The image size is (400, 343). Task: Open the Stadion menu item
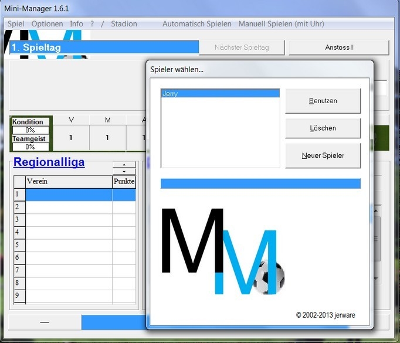pos(124,24)
